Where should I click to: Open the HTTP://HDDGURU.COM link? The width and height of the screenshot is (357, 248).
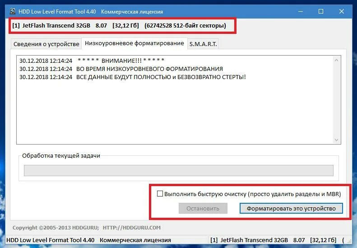tap(132, 228)
